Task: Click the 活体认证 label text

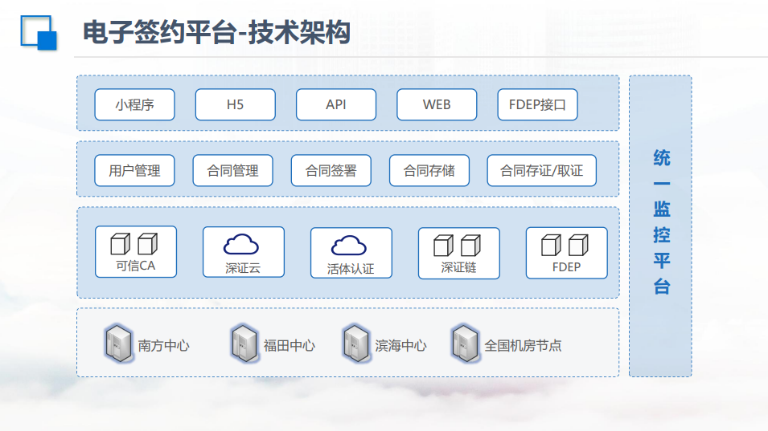Action: coord(351,268)
